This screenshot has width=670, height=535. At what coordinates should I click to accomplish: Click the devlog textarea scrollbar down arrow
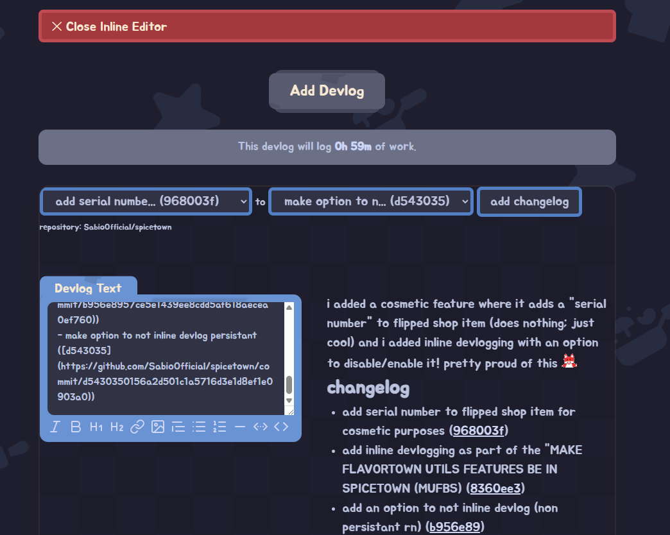tap(289, 401)
